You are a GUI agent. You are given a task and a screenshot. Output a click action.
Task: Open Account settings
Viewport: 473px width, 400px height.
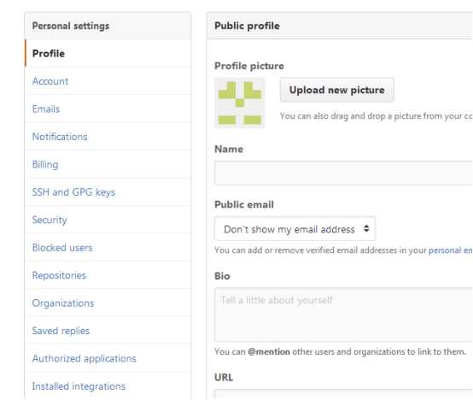[108, 81]
